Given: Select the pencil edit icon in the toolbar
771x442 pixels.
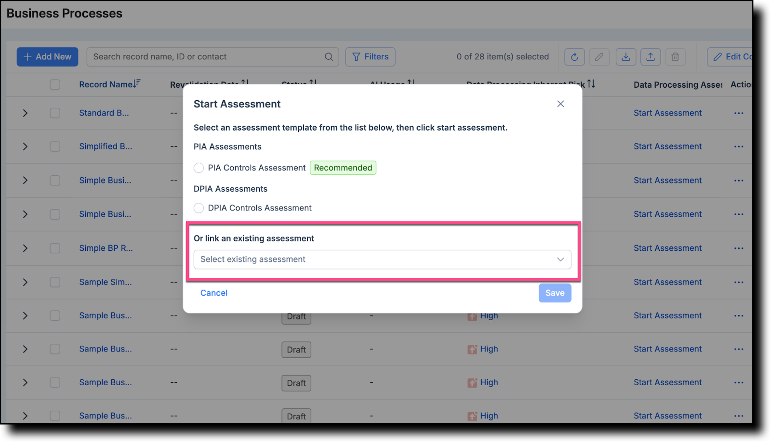Looking at the screenshot, I should tap(599, 57).
